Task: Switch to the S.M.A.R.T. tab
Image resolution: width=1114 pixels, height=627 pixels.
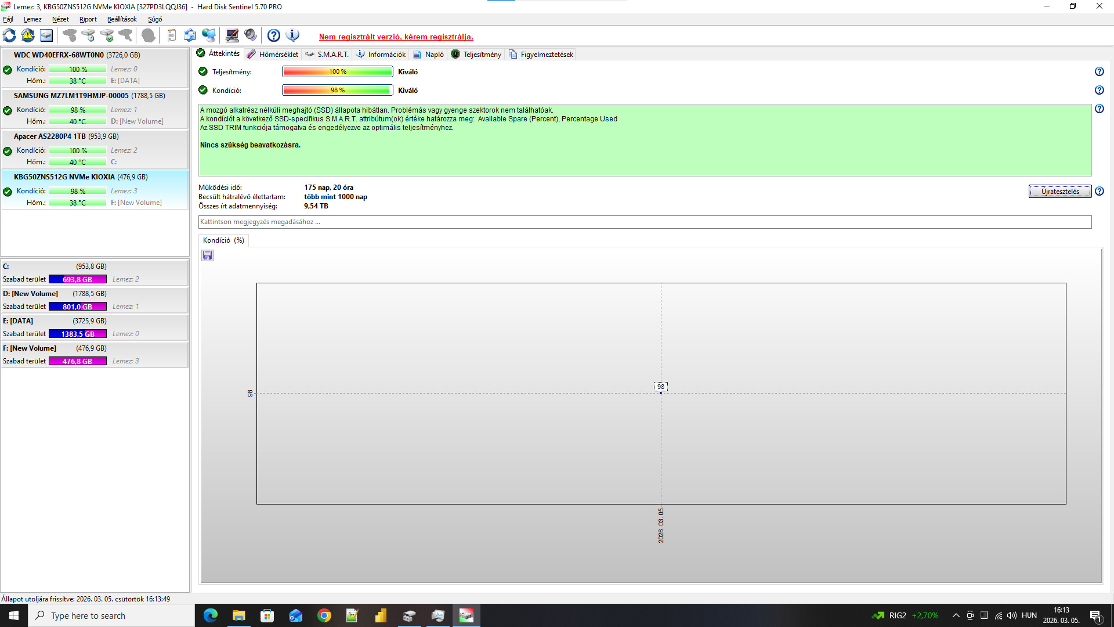Action: pos(327,54)
